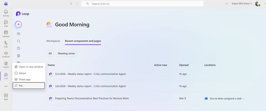
Task: Click in the Search (Ctrl+E) box
Action: 142,4
